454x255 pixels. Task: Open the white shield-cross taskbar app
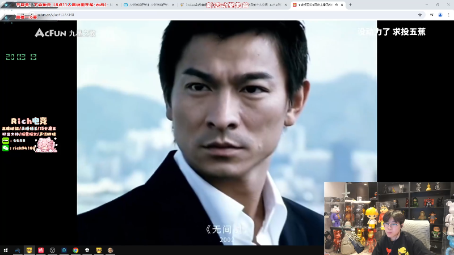pos(87,250)
